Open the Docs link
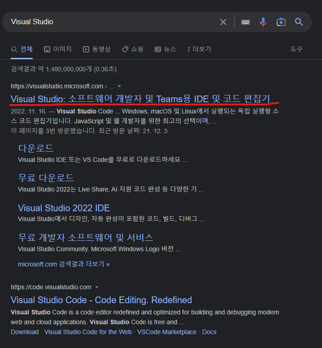This screenshot has width=322, height=348. click(209, 332)
